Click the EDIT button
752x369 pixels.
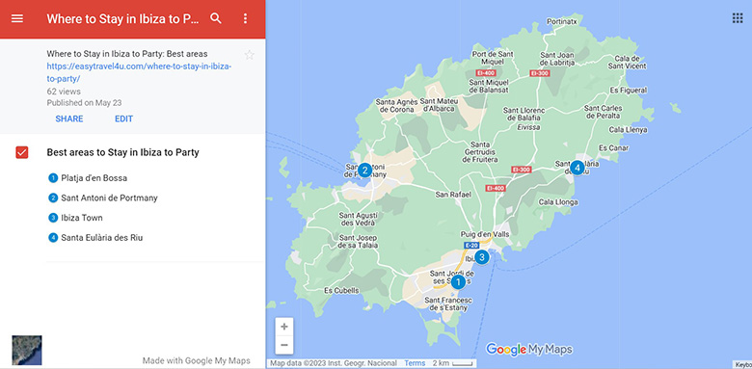click(123, 119)
